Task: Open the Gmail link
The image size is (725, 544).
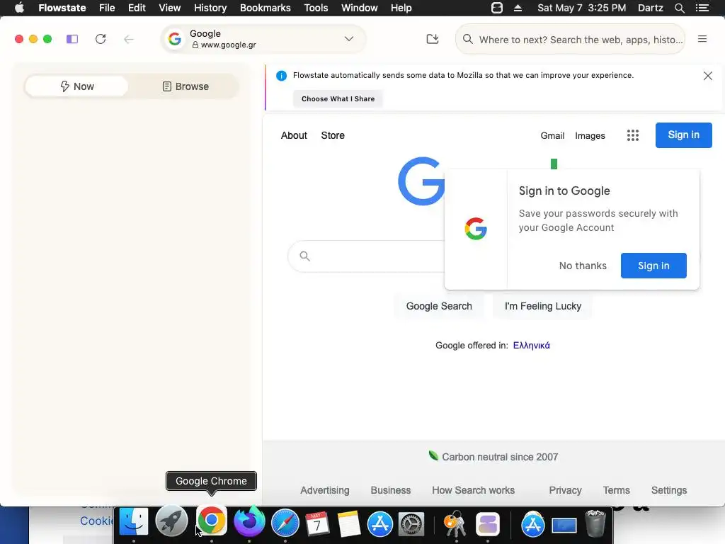Action: 552,135
